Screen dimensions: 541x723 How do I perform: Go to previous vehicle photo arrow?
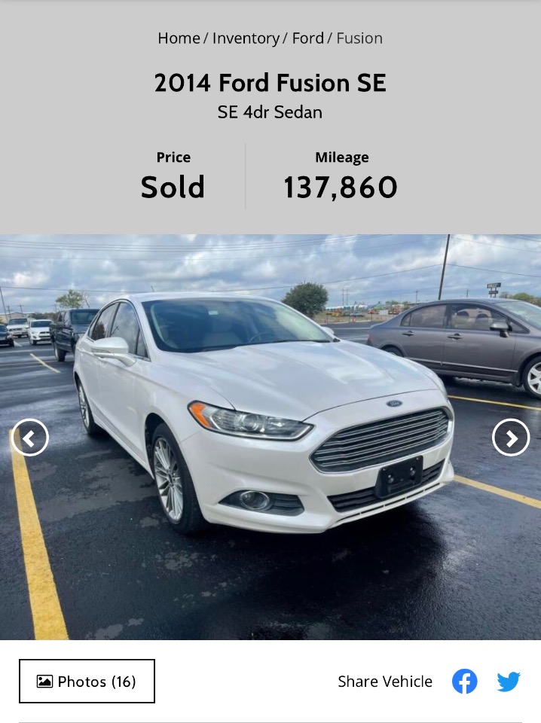click(30, 438)
